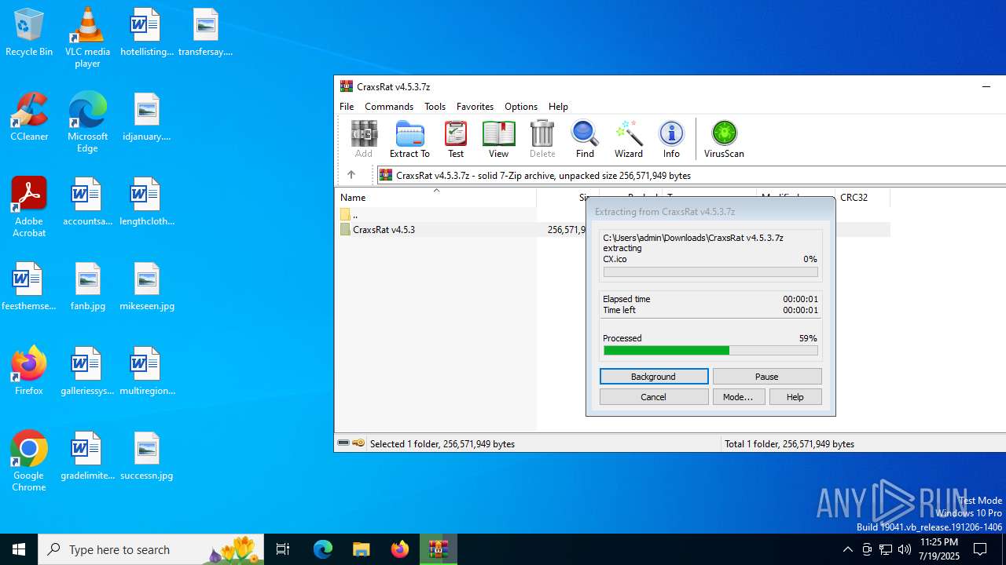
Task: Launch the Wizard tool
Action: 629,140
